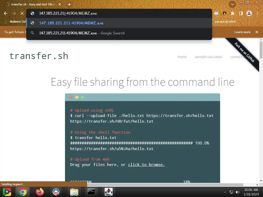Open the home navigation link
This screenshot has width=263, height=197.
click(x=182, y=57)
